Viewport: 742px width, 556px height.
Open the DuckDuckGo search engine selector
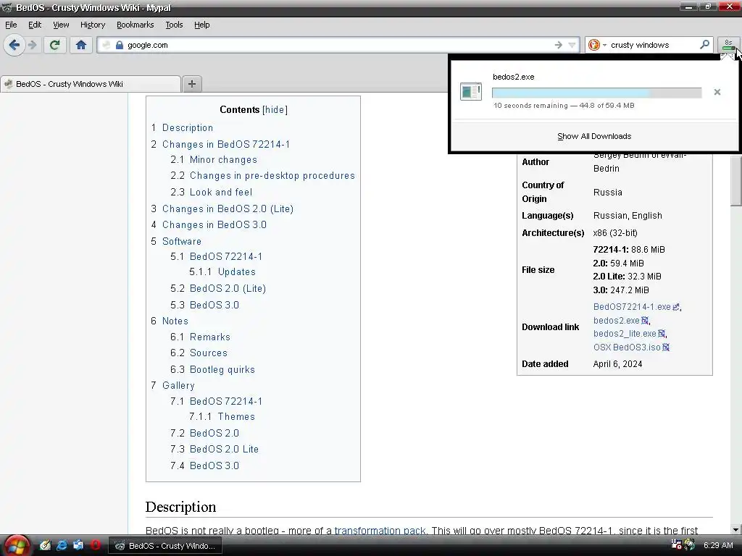(x=597, y=45)
